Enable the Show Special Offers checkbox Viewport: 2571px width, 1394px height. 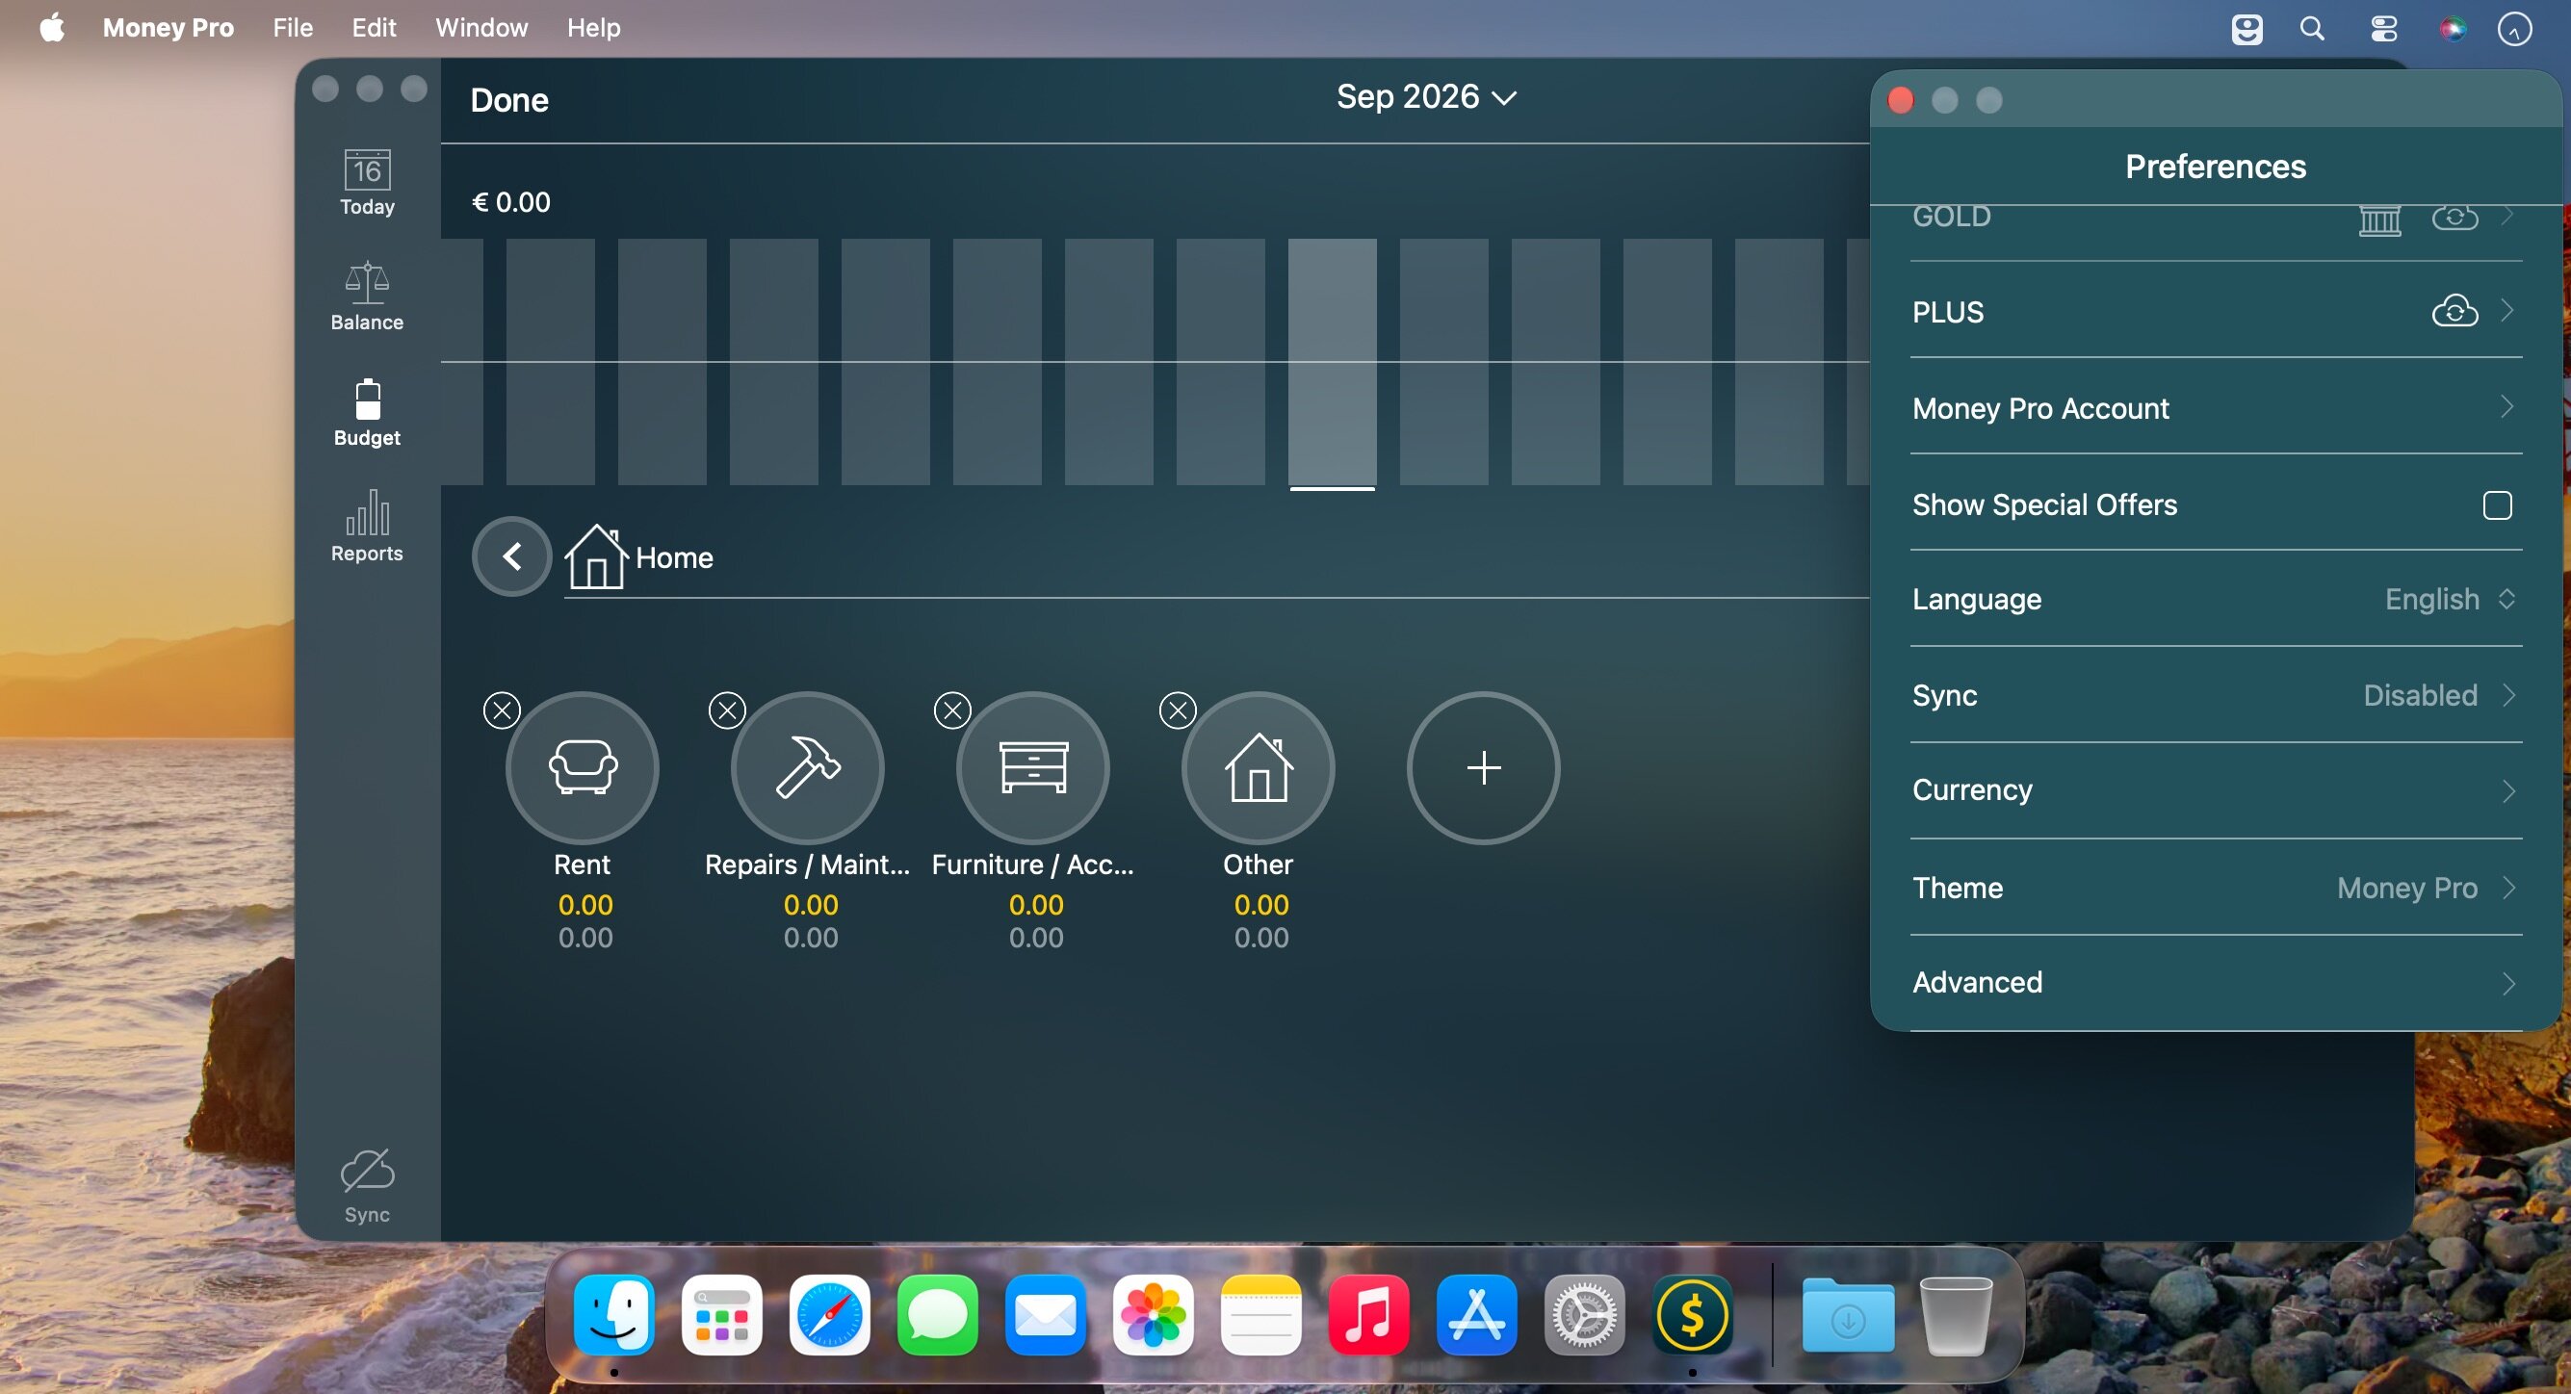pos(2497,504)
